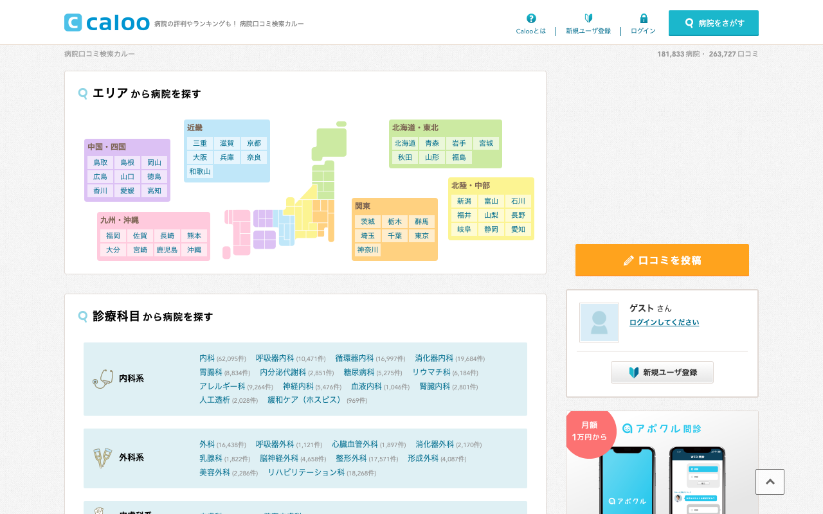The height and width of the screenshot is (514, 823).
Task: Open the リウマチ科 department link
Action: [431, 372]
